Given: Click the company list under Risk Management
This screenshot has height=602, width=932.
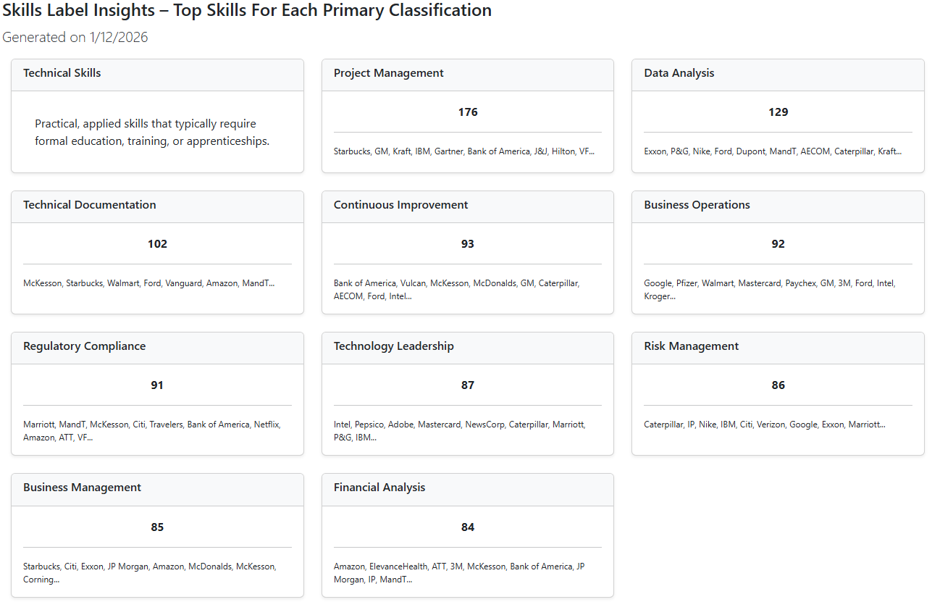Looking at the screenshot, I should (x=764, y=425).
